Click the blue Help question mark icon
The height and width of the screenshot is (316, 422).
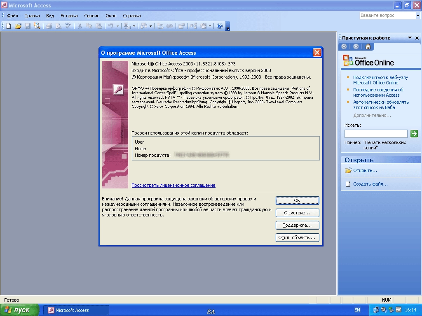[220, 26]
